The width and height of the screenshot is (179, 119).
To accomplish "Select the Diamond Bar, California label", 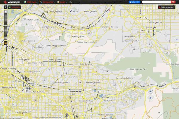I will click(109, 27).
